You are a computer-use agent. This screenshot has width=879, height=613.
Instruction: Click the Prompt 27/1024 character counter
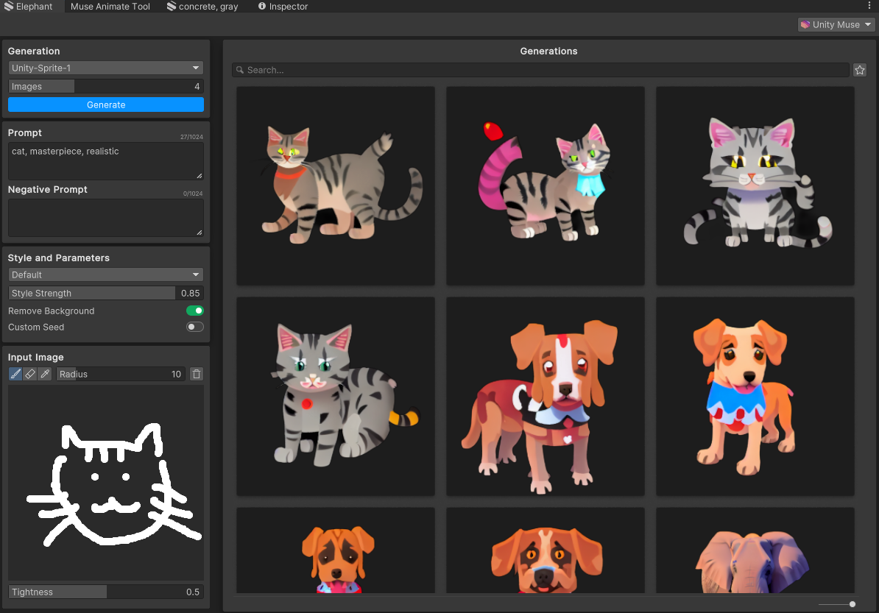191,137
